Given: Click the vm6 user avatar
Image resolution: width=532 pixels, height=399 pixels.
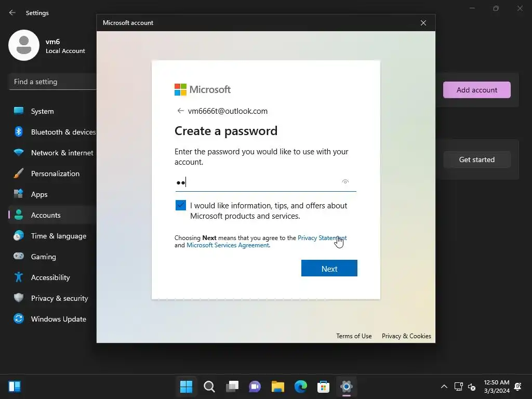Looking at the screenshot, I should (24, 45).
